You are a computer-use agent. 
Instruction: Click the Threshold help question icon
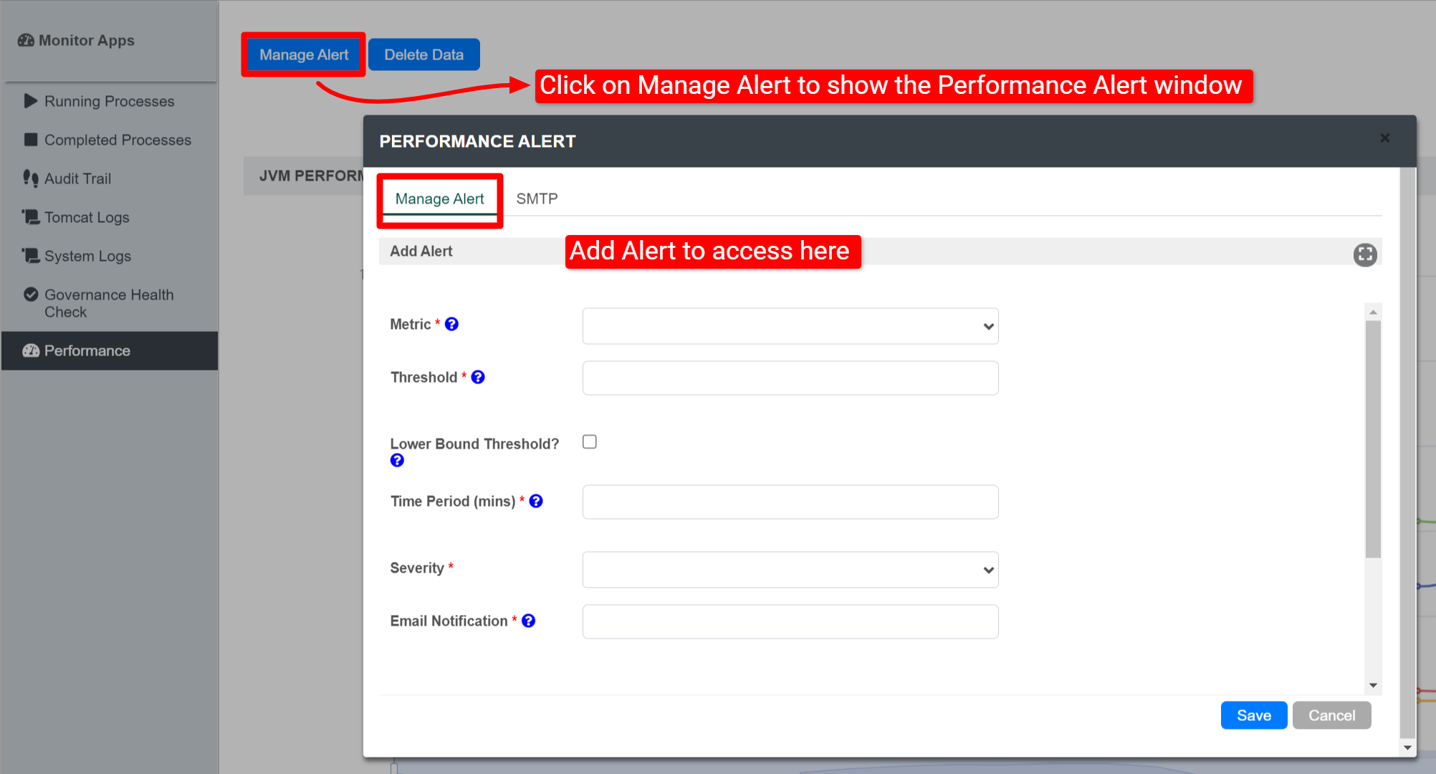point(478,377)
